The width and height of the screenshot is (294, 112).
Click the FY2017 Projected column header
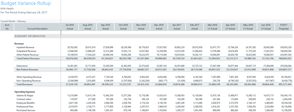click(x=283, y=27)
